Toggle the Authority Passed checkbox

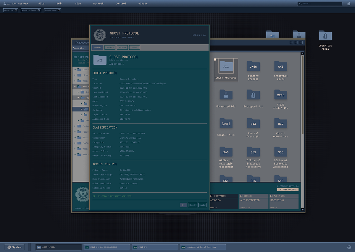click(39, 10)
